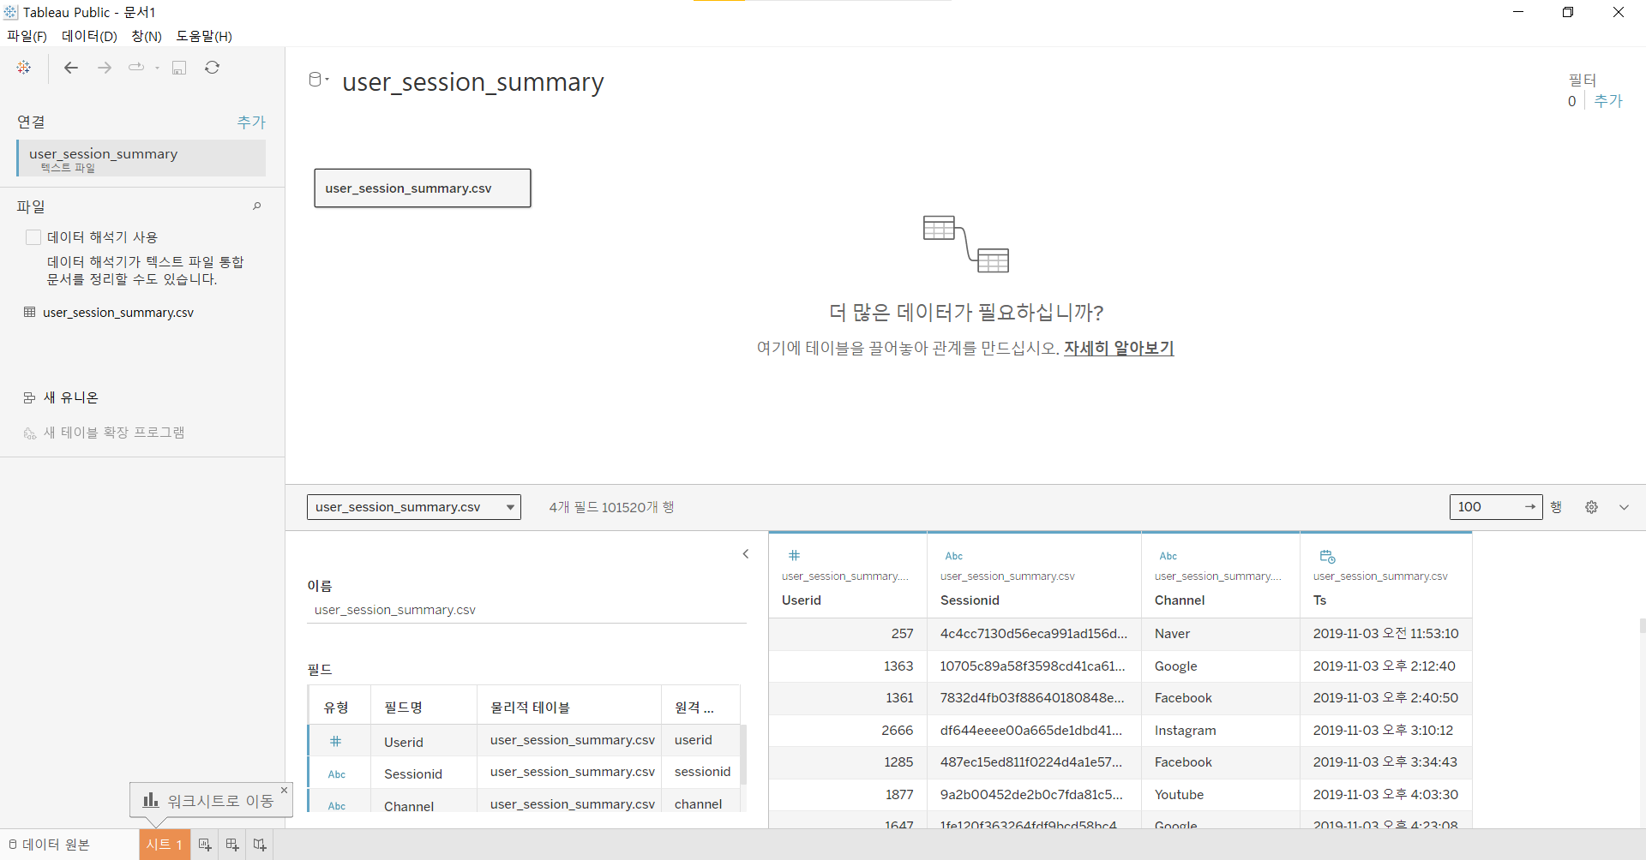Refresh the data source
Screen dimensions: 1646x860
(x=212, y=67)
